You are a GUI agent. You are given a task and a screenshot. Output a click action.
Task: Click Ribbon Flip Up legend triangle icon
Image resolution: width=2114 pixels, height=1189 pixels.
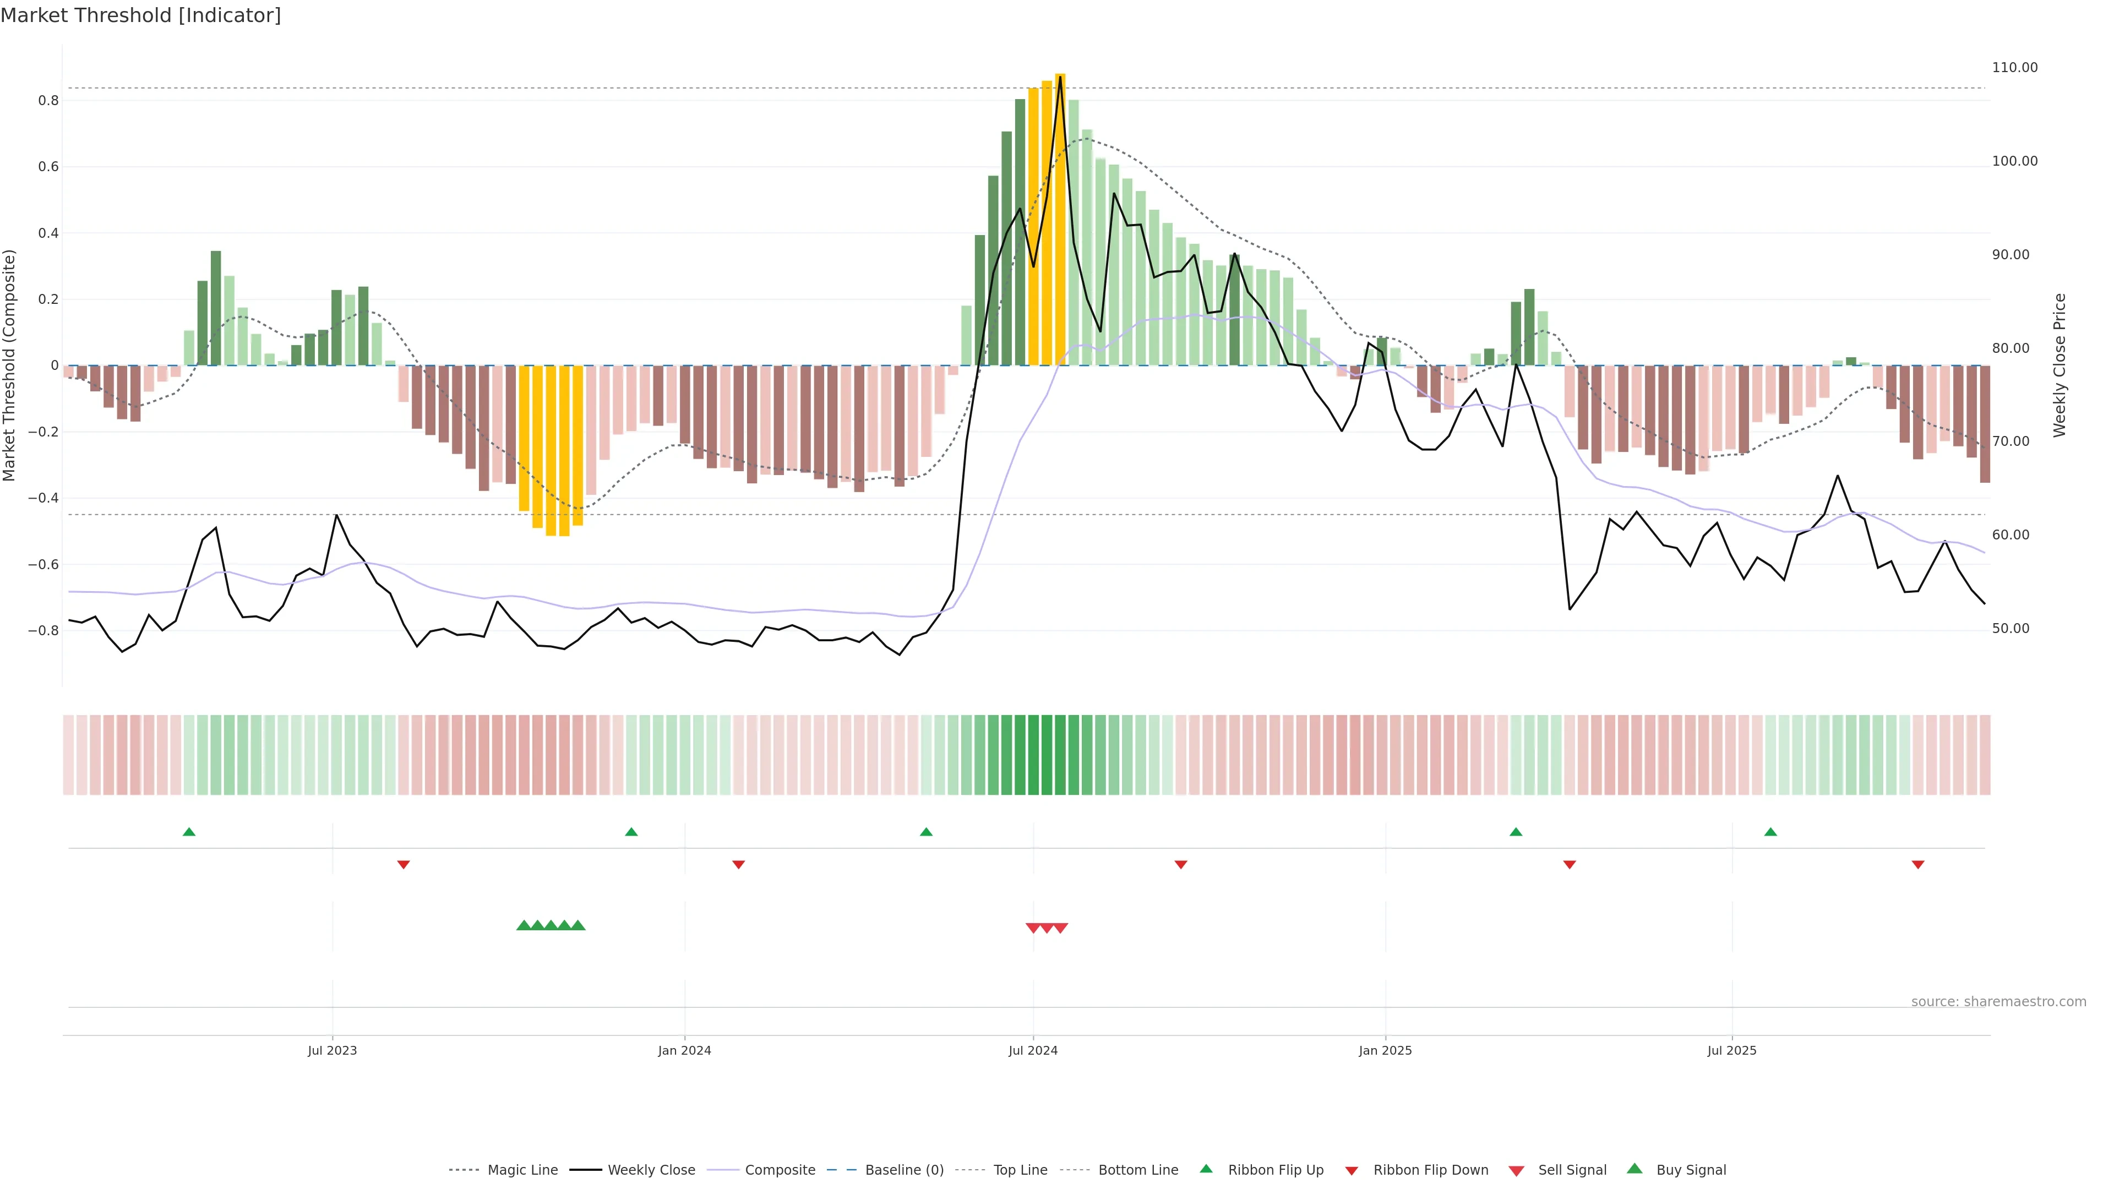pos(1206,1169)
